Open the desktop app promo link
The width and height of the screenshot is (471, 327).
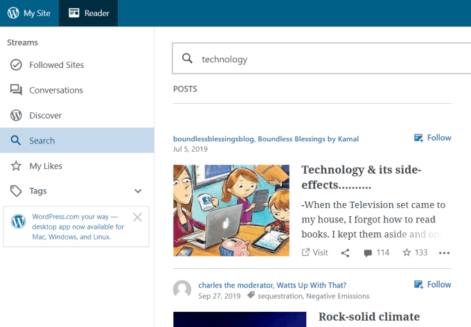[78, 227]
